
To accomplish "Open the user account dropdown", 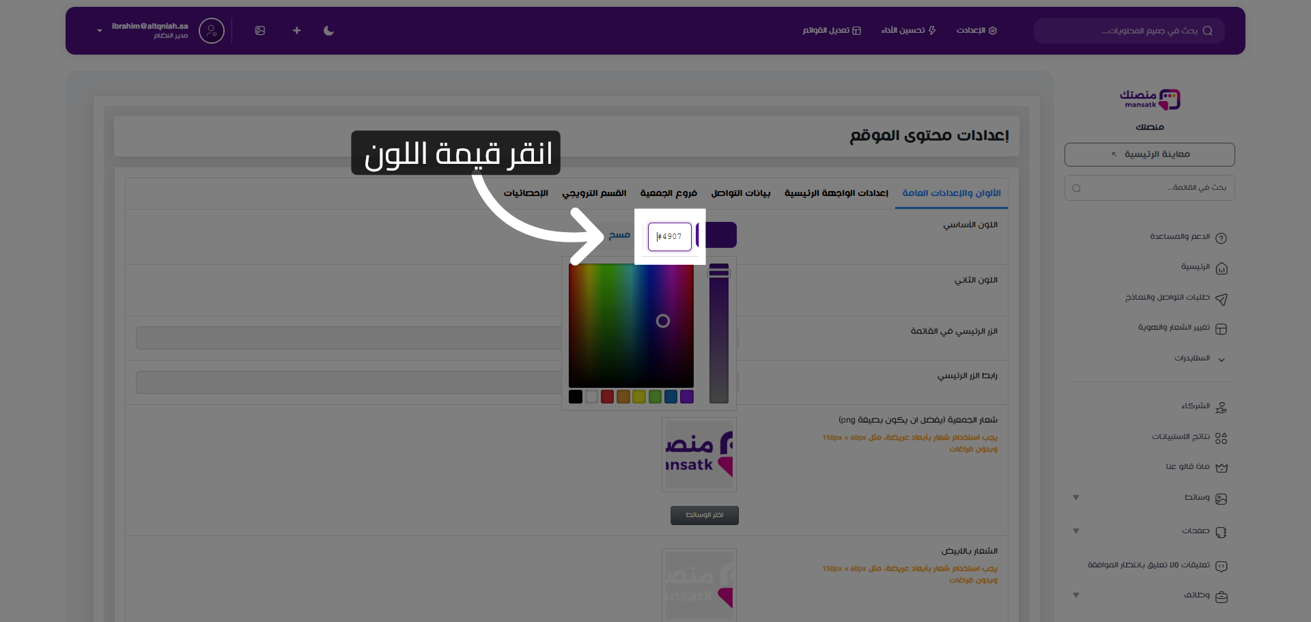I will point(98,31).
